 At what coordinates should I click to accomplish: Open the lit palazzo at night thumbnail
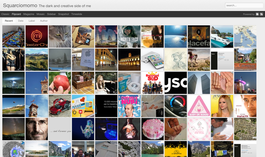pyautogui.click(x=129, y=60)
